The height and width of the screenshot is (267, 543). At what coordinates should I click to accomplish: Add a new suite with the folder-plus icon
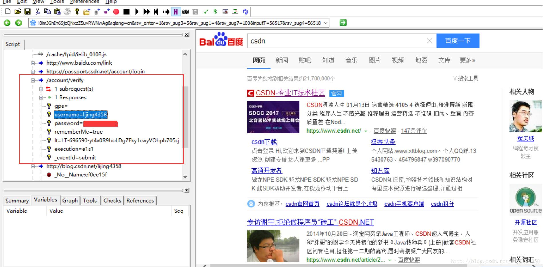click(87, 11)
